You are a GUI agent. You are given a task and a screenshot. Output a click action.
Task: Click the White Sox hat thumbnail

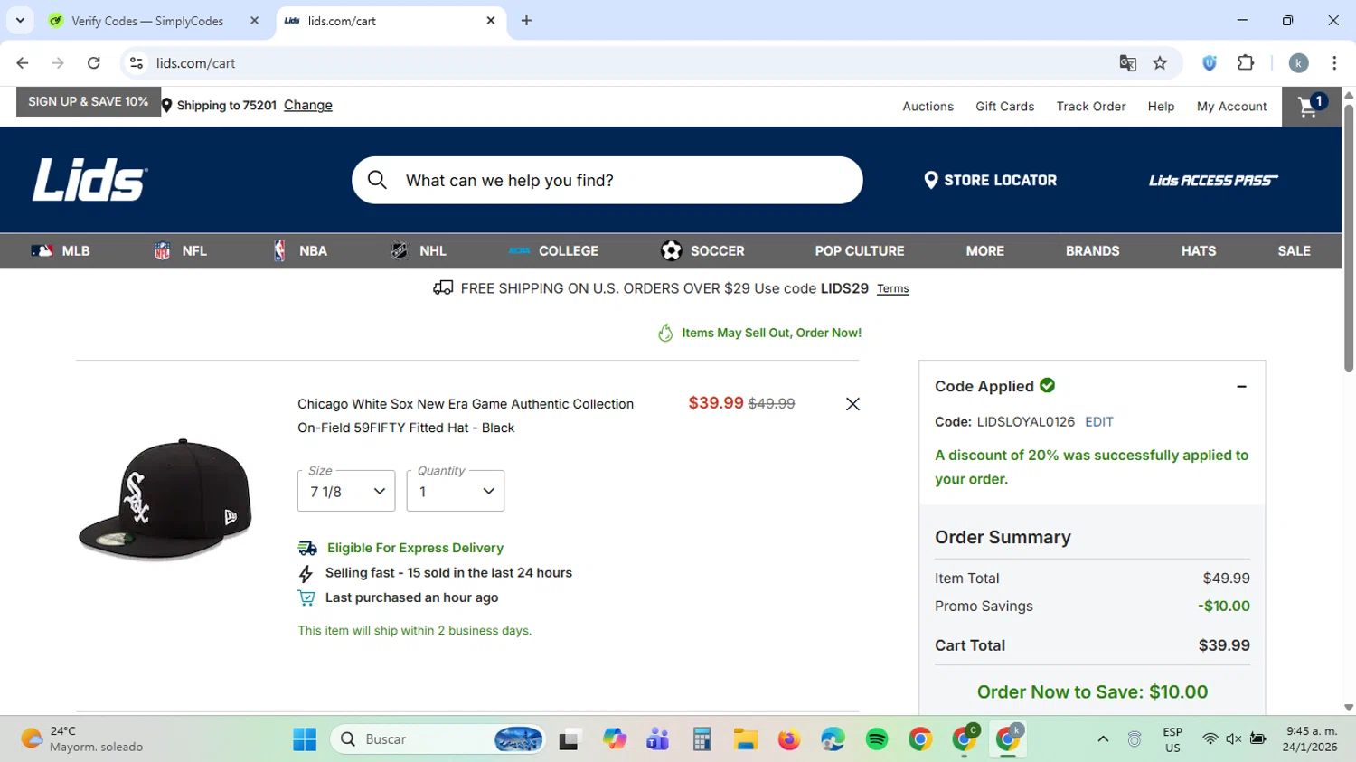165,499
